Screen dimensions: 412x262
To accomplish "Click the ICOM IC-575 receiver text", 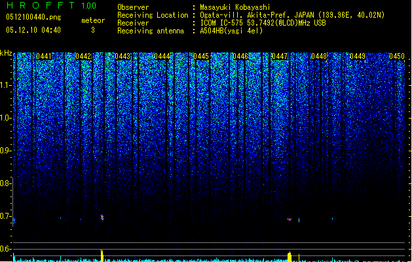I will (263, 23).
